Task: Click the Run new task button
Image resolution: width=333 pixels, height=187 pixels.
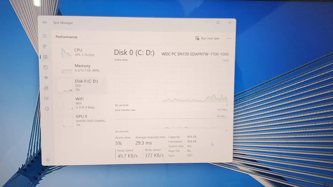Action: [207, 38]
